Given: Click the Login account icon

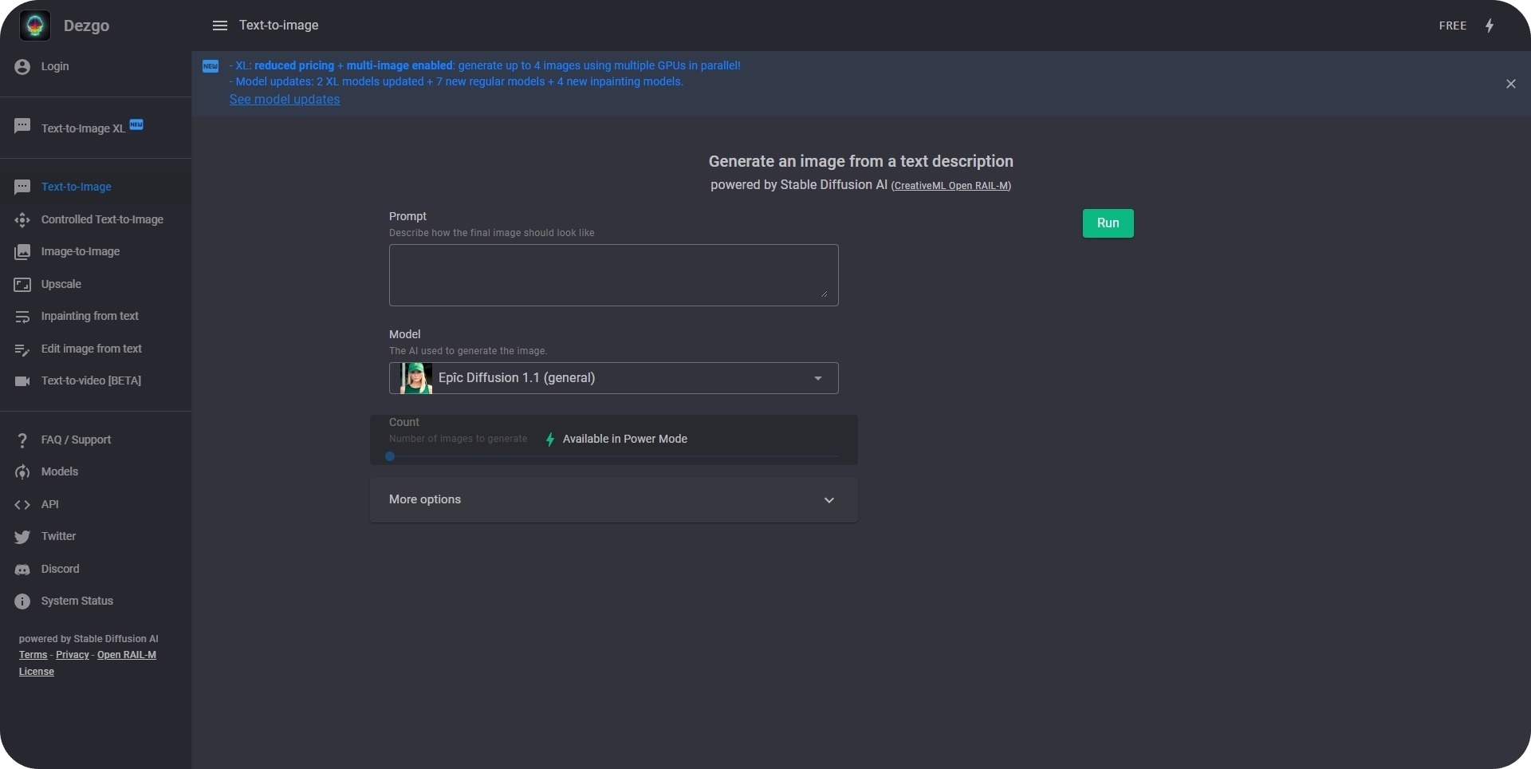Looking at the screenshot, I should pyautogui.click(x=22, y=66).
